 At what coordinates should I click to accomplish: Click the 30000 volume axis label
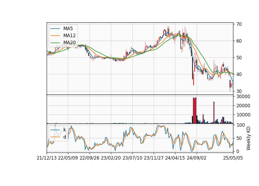coord(243,97)
